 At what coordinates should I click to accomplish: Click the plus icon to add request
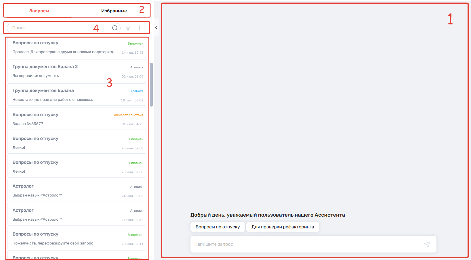coord(140,28)
